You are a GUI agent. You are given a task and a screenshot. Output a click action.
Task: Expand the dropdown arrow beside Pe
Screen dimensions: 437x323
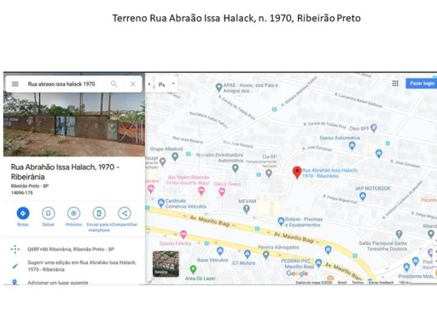pyautogui.click(x=173, y=84)
